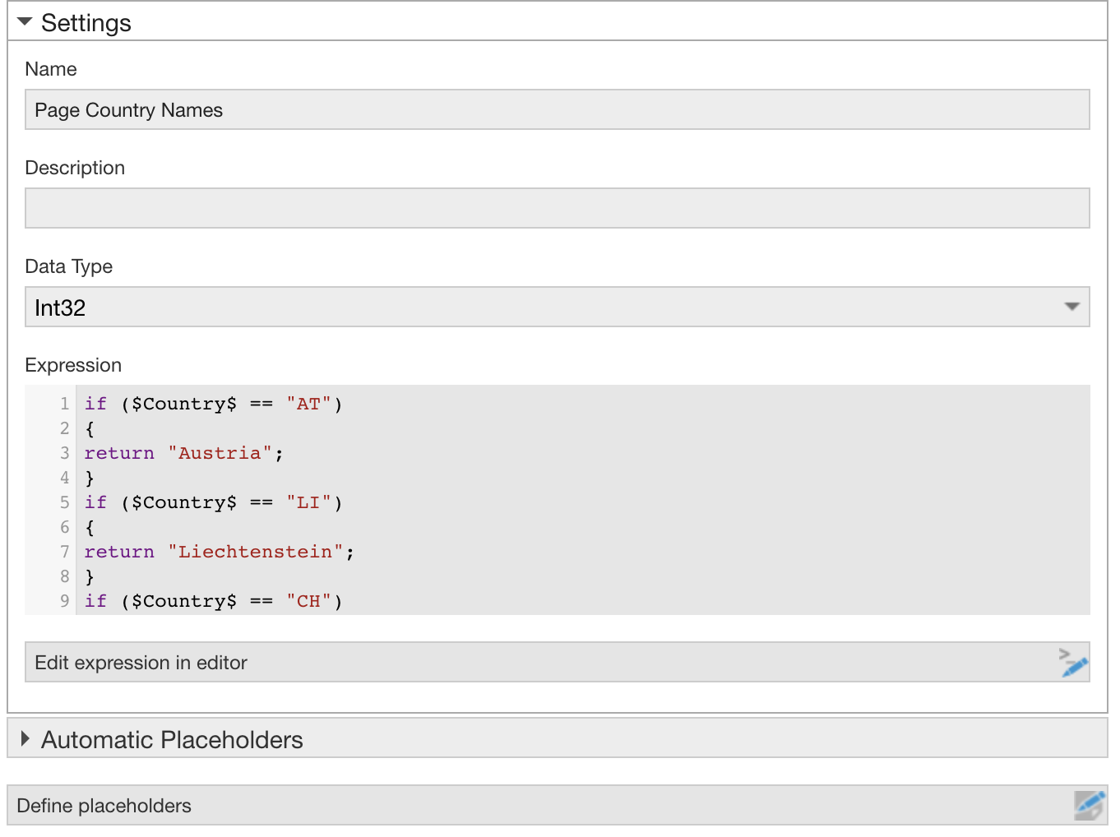Click the Define placeholders button
This screenshot has height=837, width=1120.
tap(557, 805)
